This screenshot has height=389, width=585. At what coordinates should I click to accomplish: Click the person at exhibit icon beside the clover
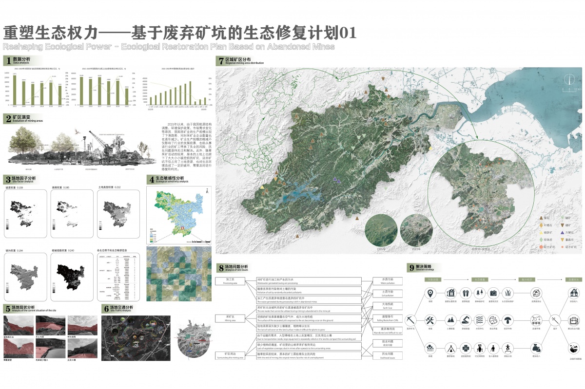click(480, 348)
